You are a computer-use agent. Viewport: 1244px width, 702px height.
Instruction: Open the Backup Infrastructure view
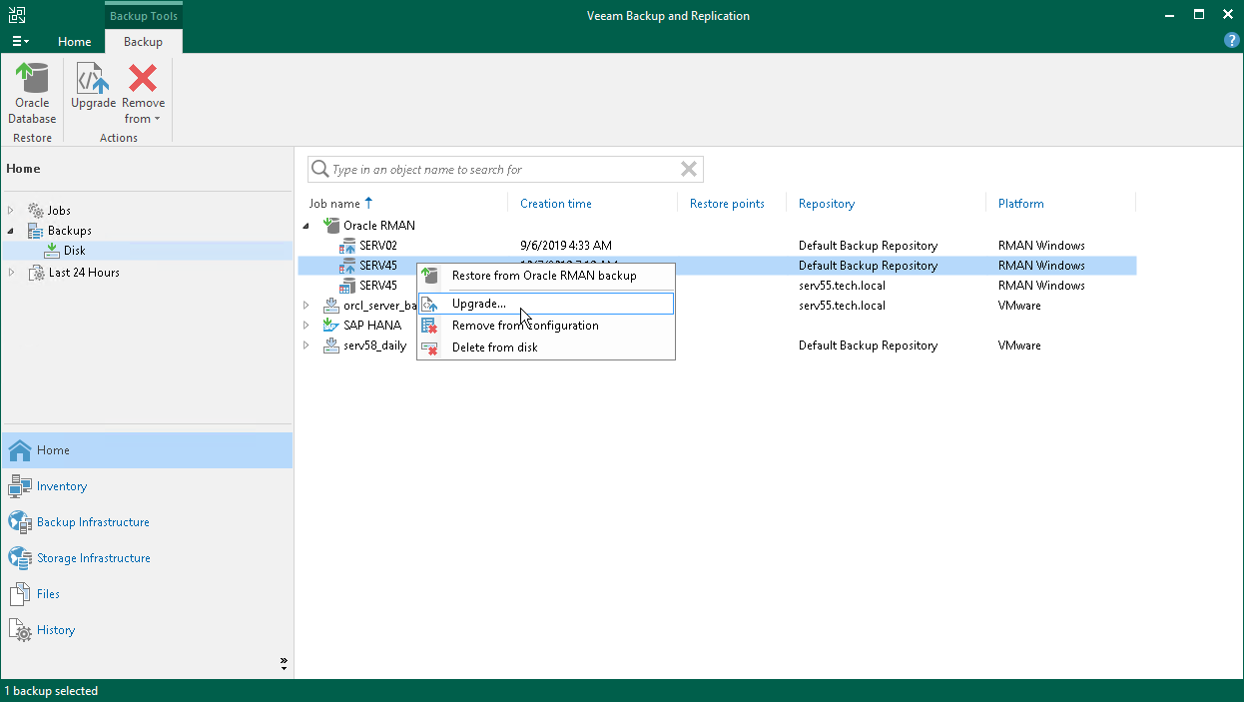pyautogui.click(x=92, y=522)
